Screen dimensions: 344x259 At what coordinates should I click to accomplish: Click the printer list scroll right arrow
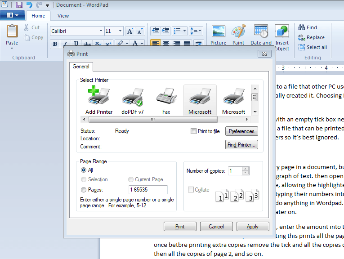coord(247,119)
